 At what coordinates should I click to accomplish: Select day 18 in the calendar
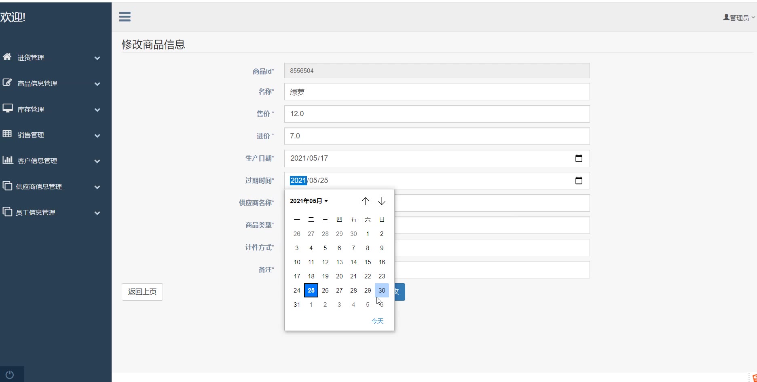(x=311, y=276)
